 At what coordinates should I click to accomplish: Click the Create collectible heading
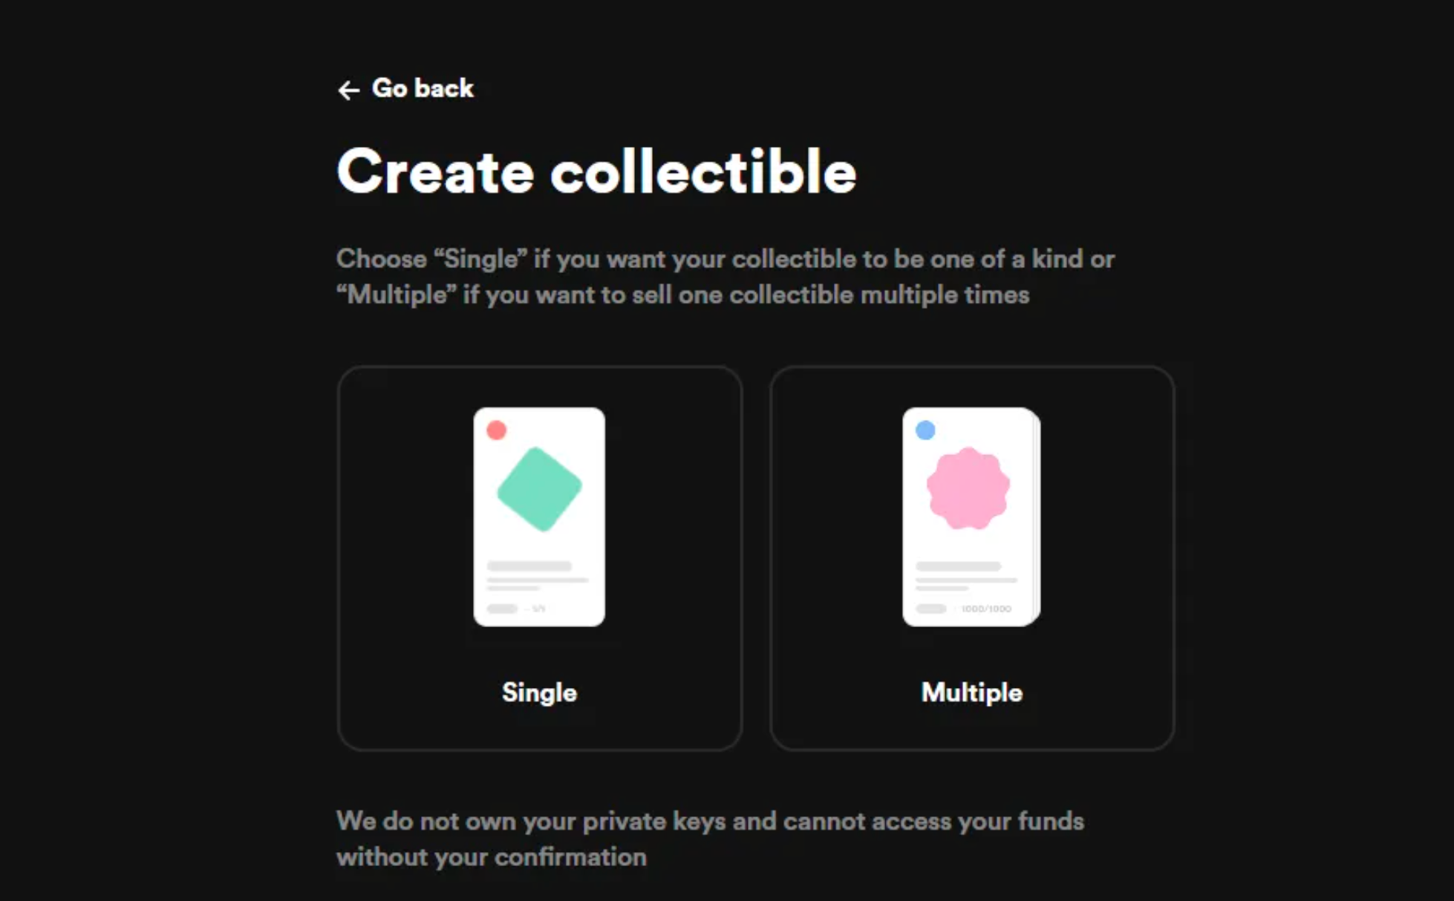[596, 171]
